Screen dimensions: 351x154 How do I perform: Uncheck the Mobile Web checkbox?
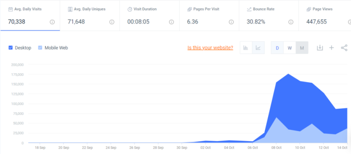pyautogui.click(x=40, y=47)
